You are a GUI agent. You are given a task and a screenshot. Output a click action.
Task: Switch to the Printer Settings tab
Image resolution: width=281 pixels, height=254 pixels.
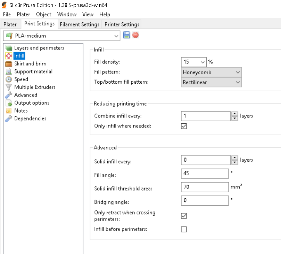(x=122, y=24)
